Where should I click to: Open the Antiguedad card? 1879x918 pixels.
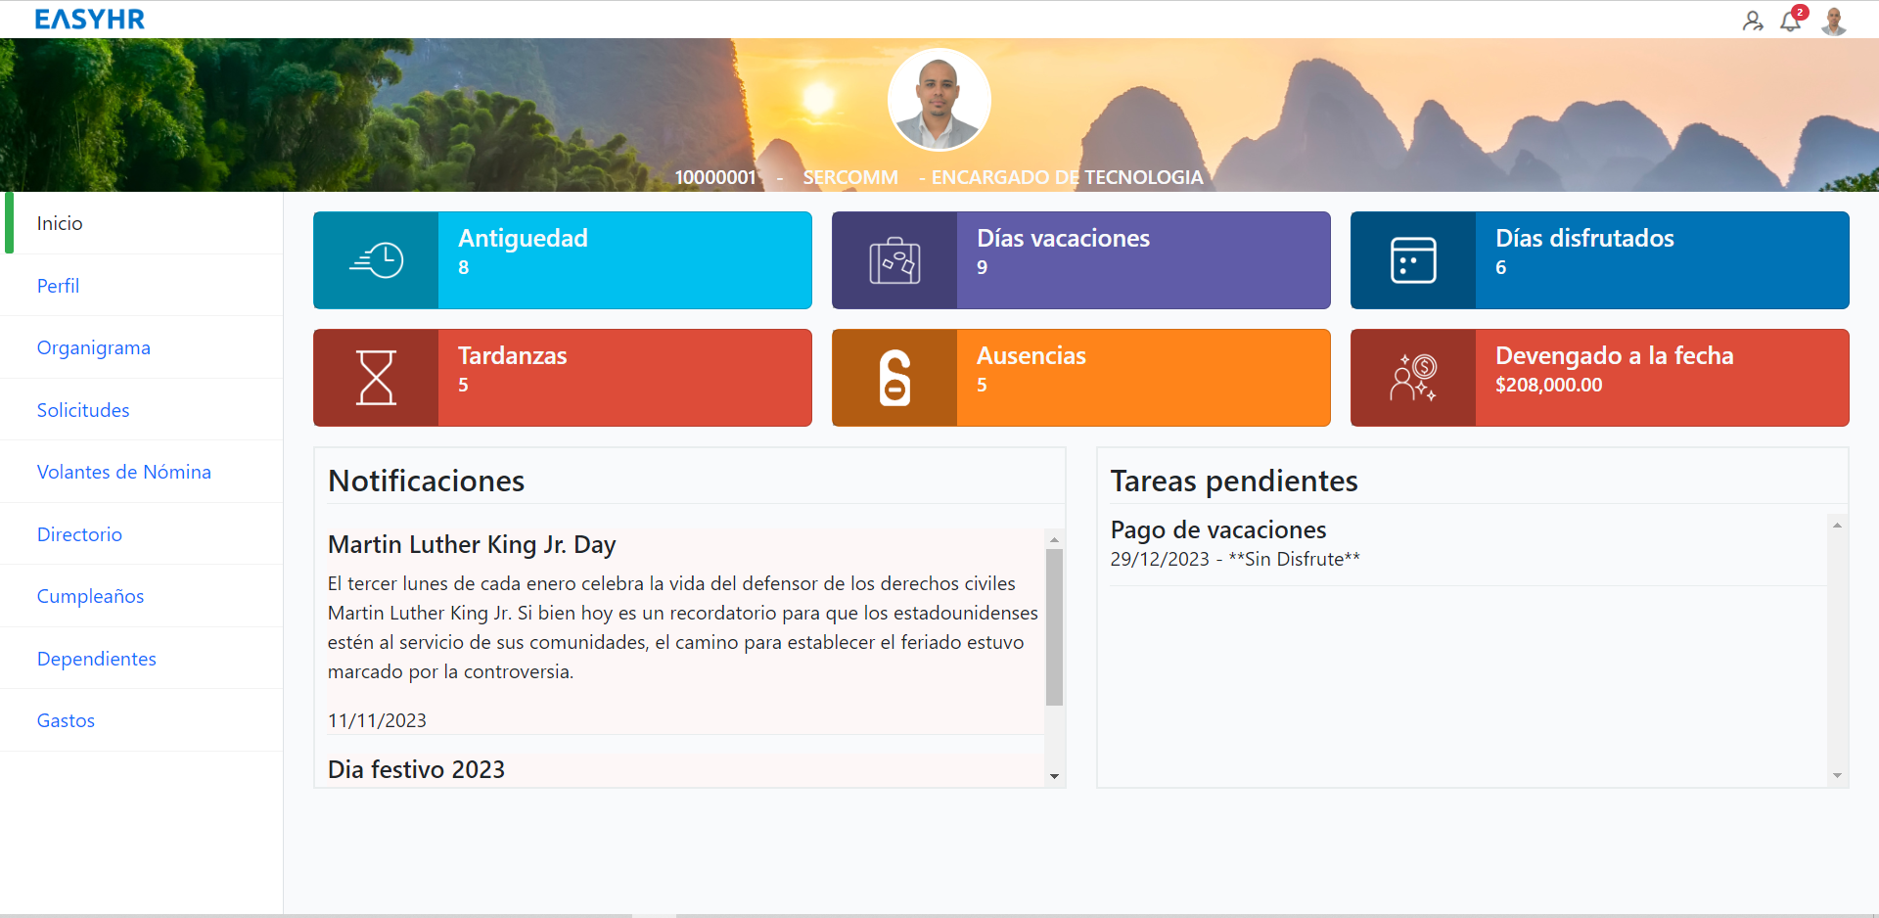[563, 260]
